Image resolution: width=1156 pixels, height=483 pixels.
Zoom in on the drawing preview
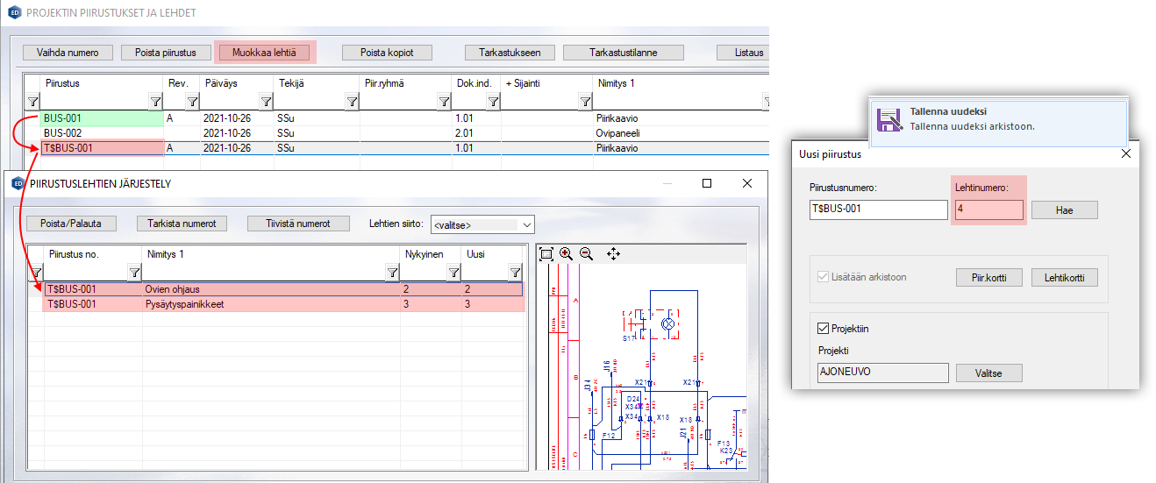coord(567,253)
